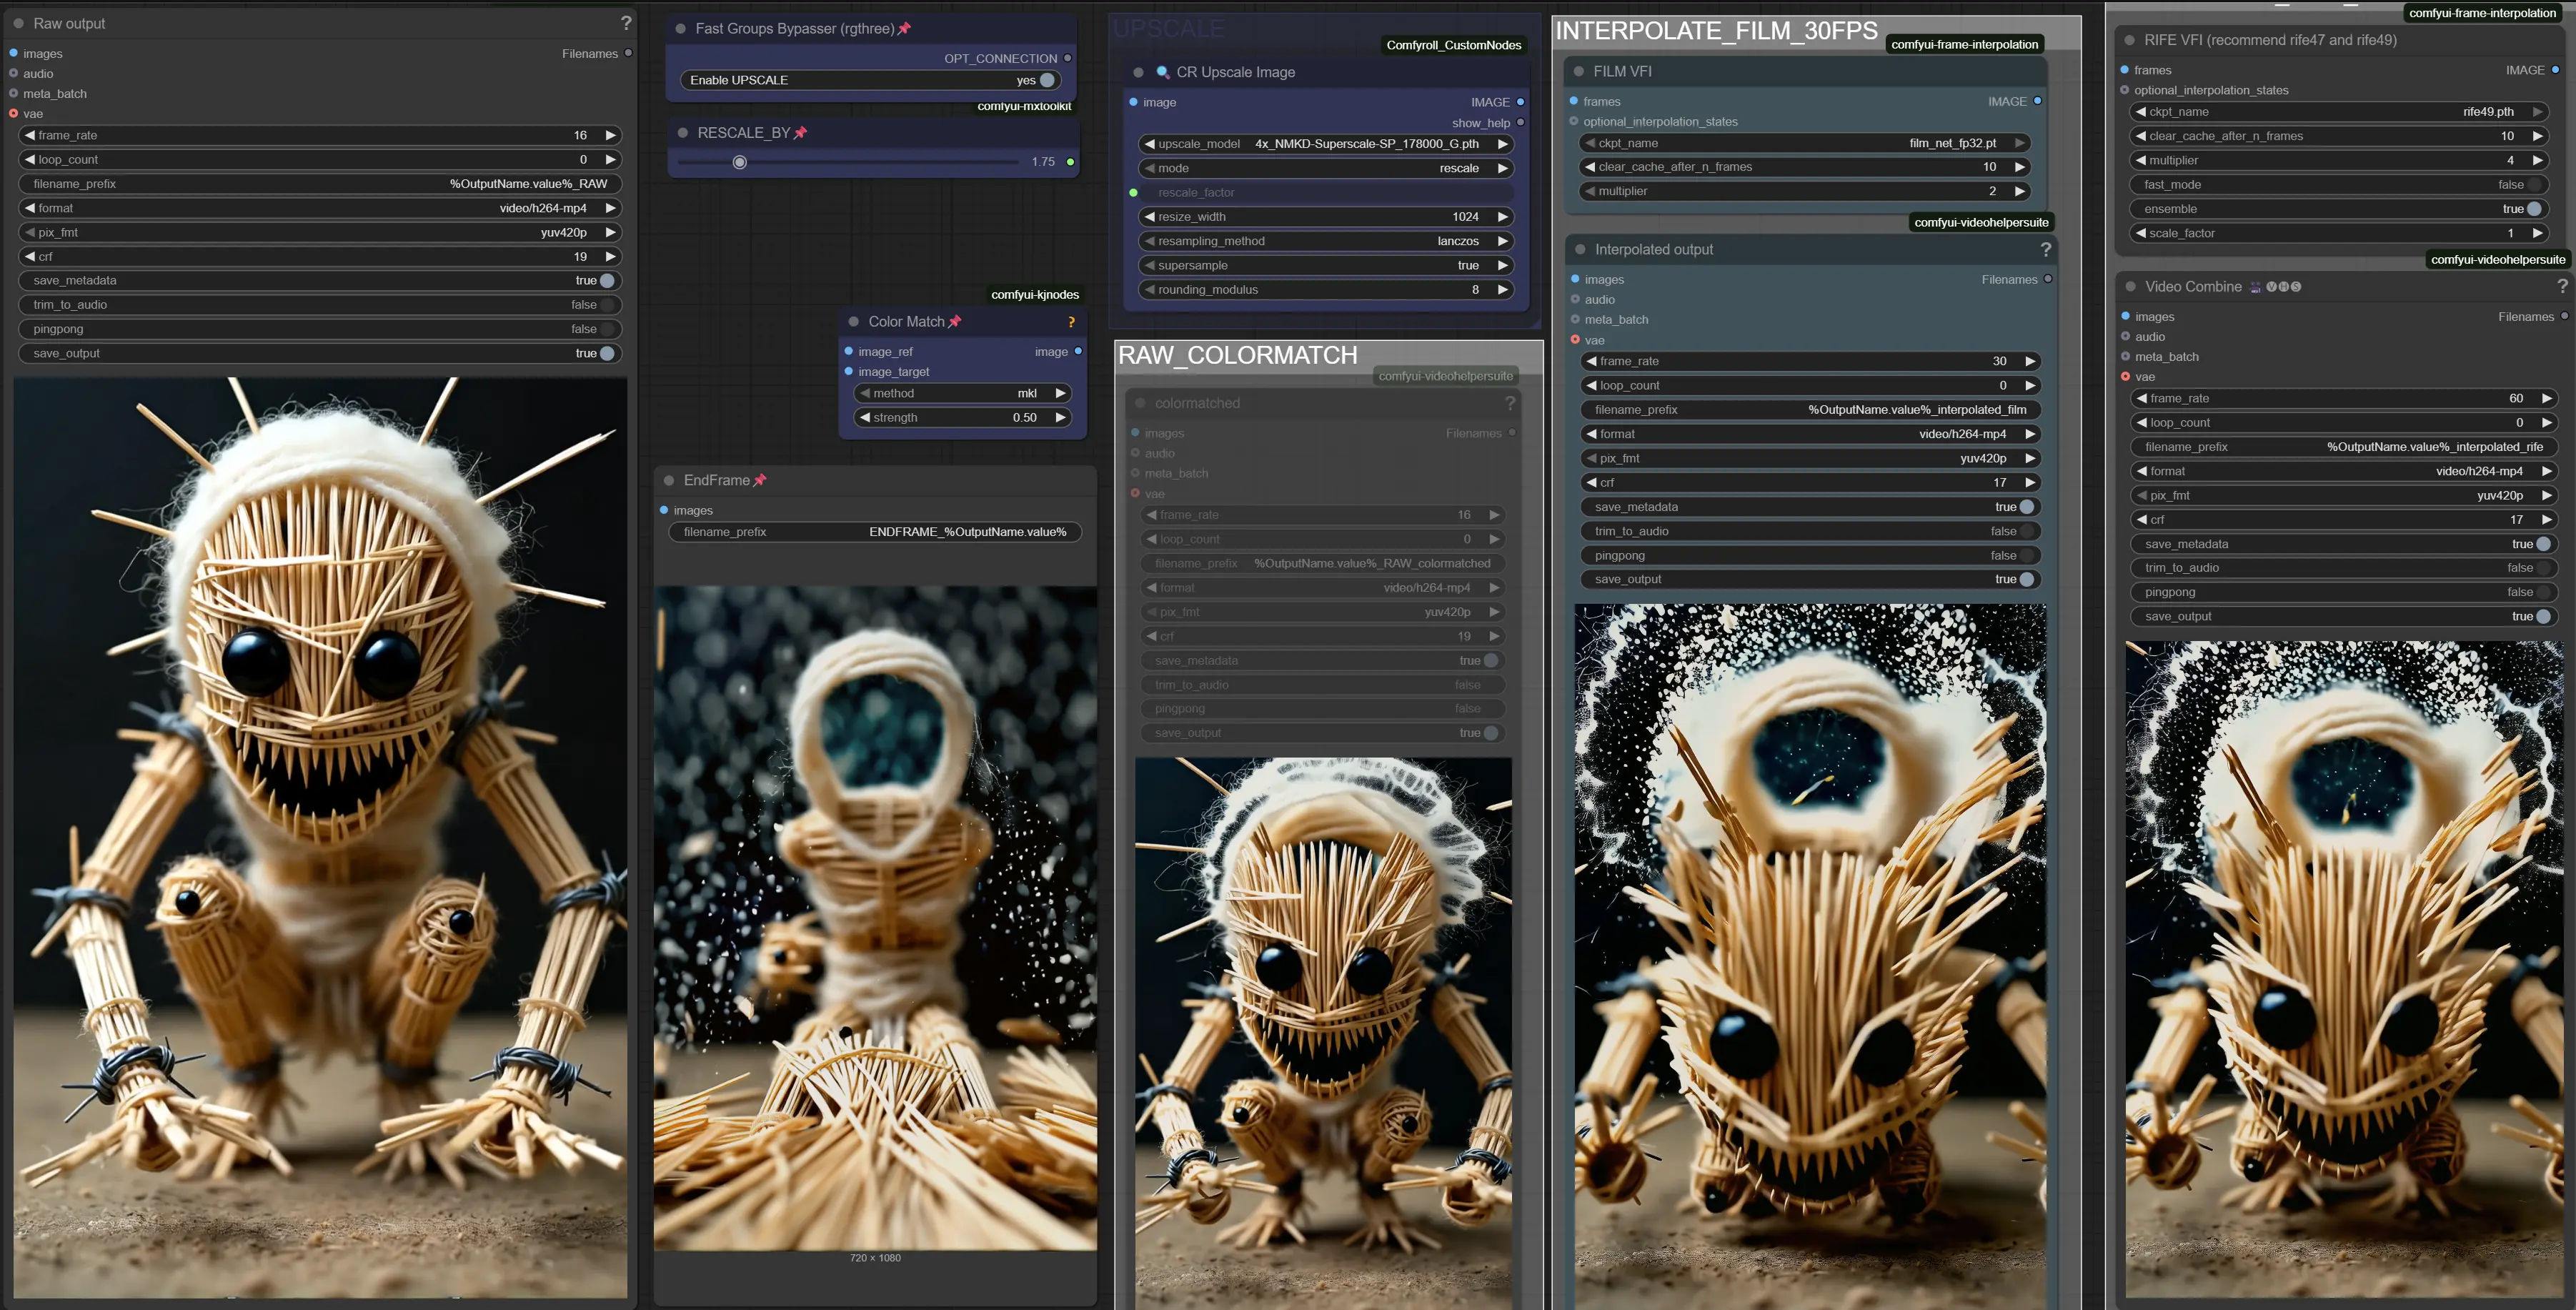This screenshot has width=2576, height=1310.
Task: Click the collapse dot on RIFE VFI node
Action: pos(2129,41)
